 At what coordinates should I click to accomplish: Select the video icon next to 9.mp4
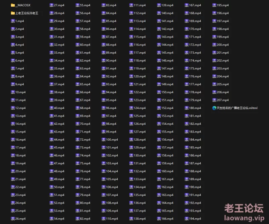coord(13,84)
